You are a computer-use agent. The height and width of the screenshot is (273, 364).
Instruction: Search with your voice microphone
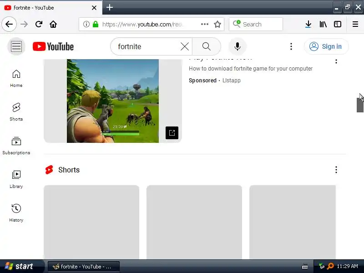237,46
